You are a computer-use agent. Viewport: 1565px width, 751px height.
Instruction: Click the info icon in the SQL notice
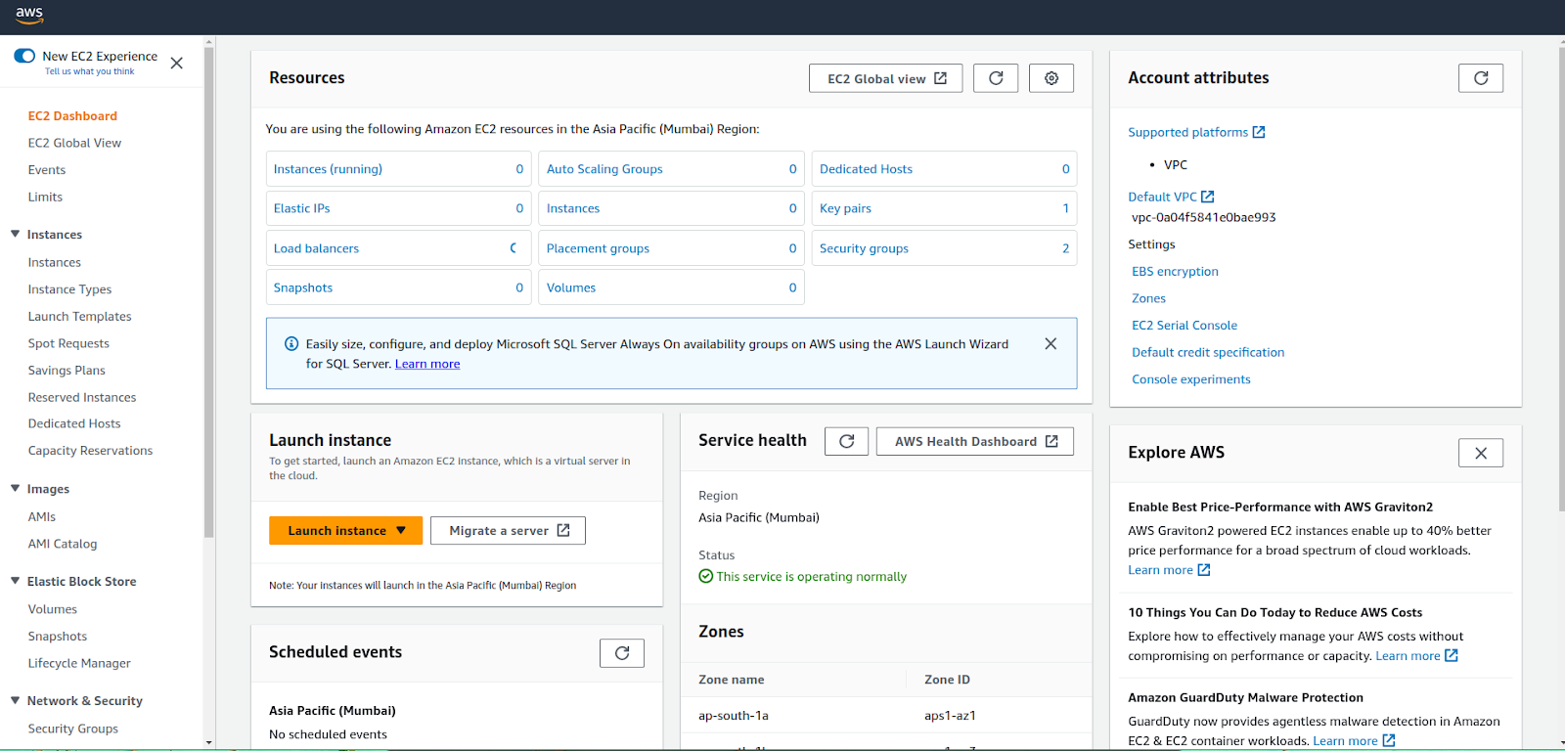(x=291, y=343)
